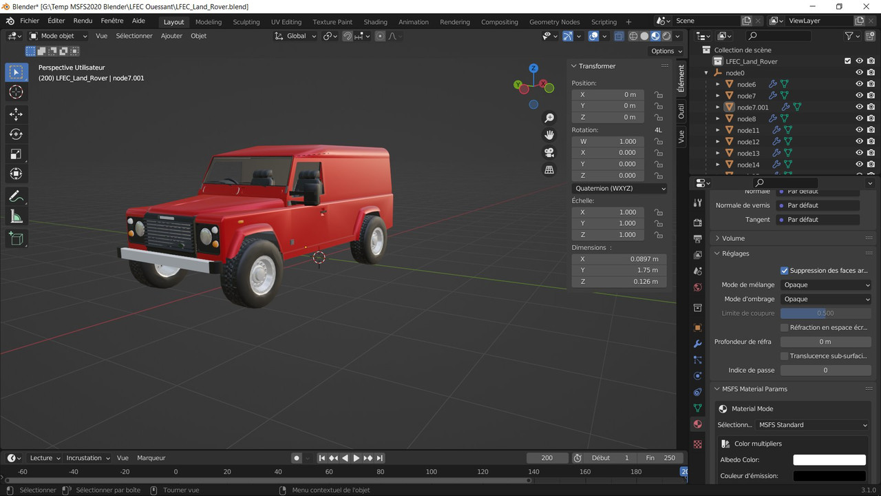The width and height of the screenshot is (881, 496).
Task: Hide node7.001 with its eye icon
Action: (859, 107)
